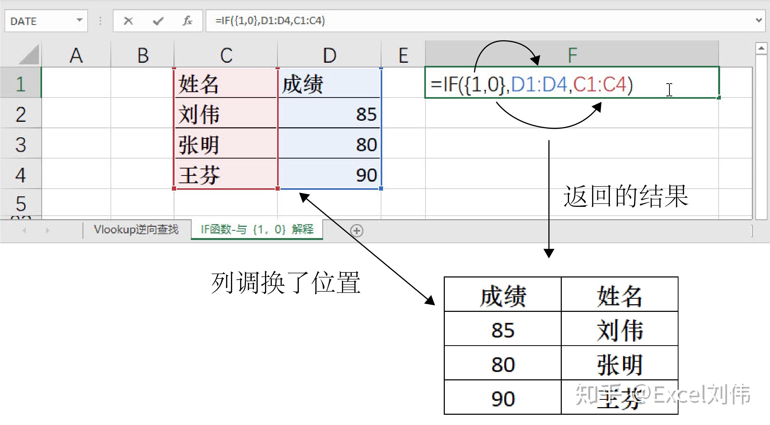Confirm formula with checkmark icon
The image size is (770, 425).
coord(158,21)
